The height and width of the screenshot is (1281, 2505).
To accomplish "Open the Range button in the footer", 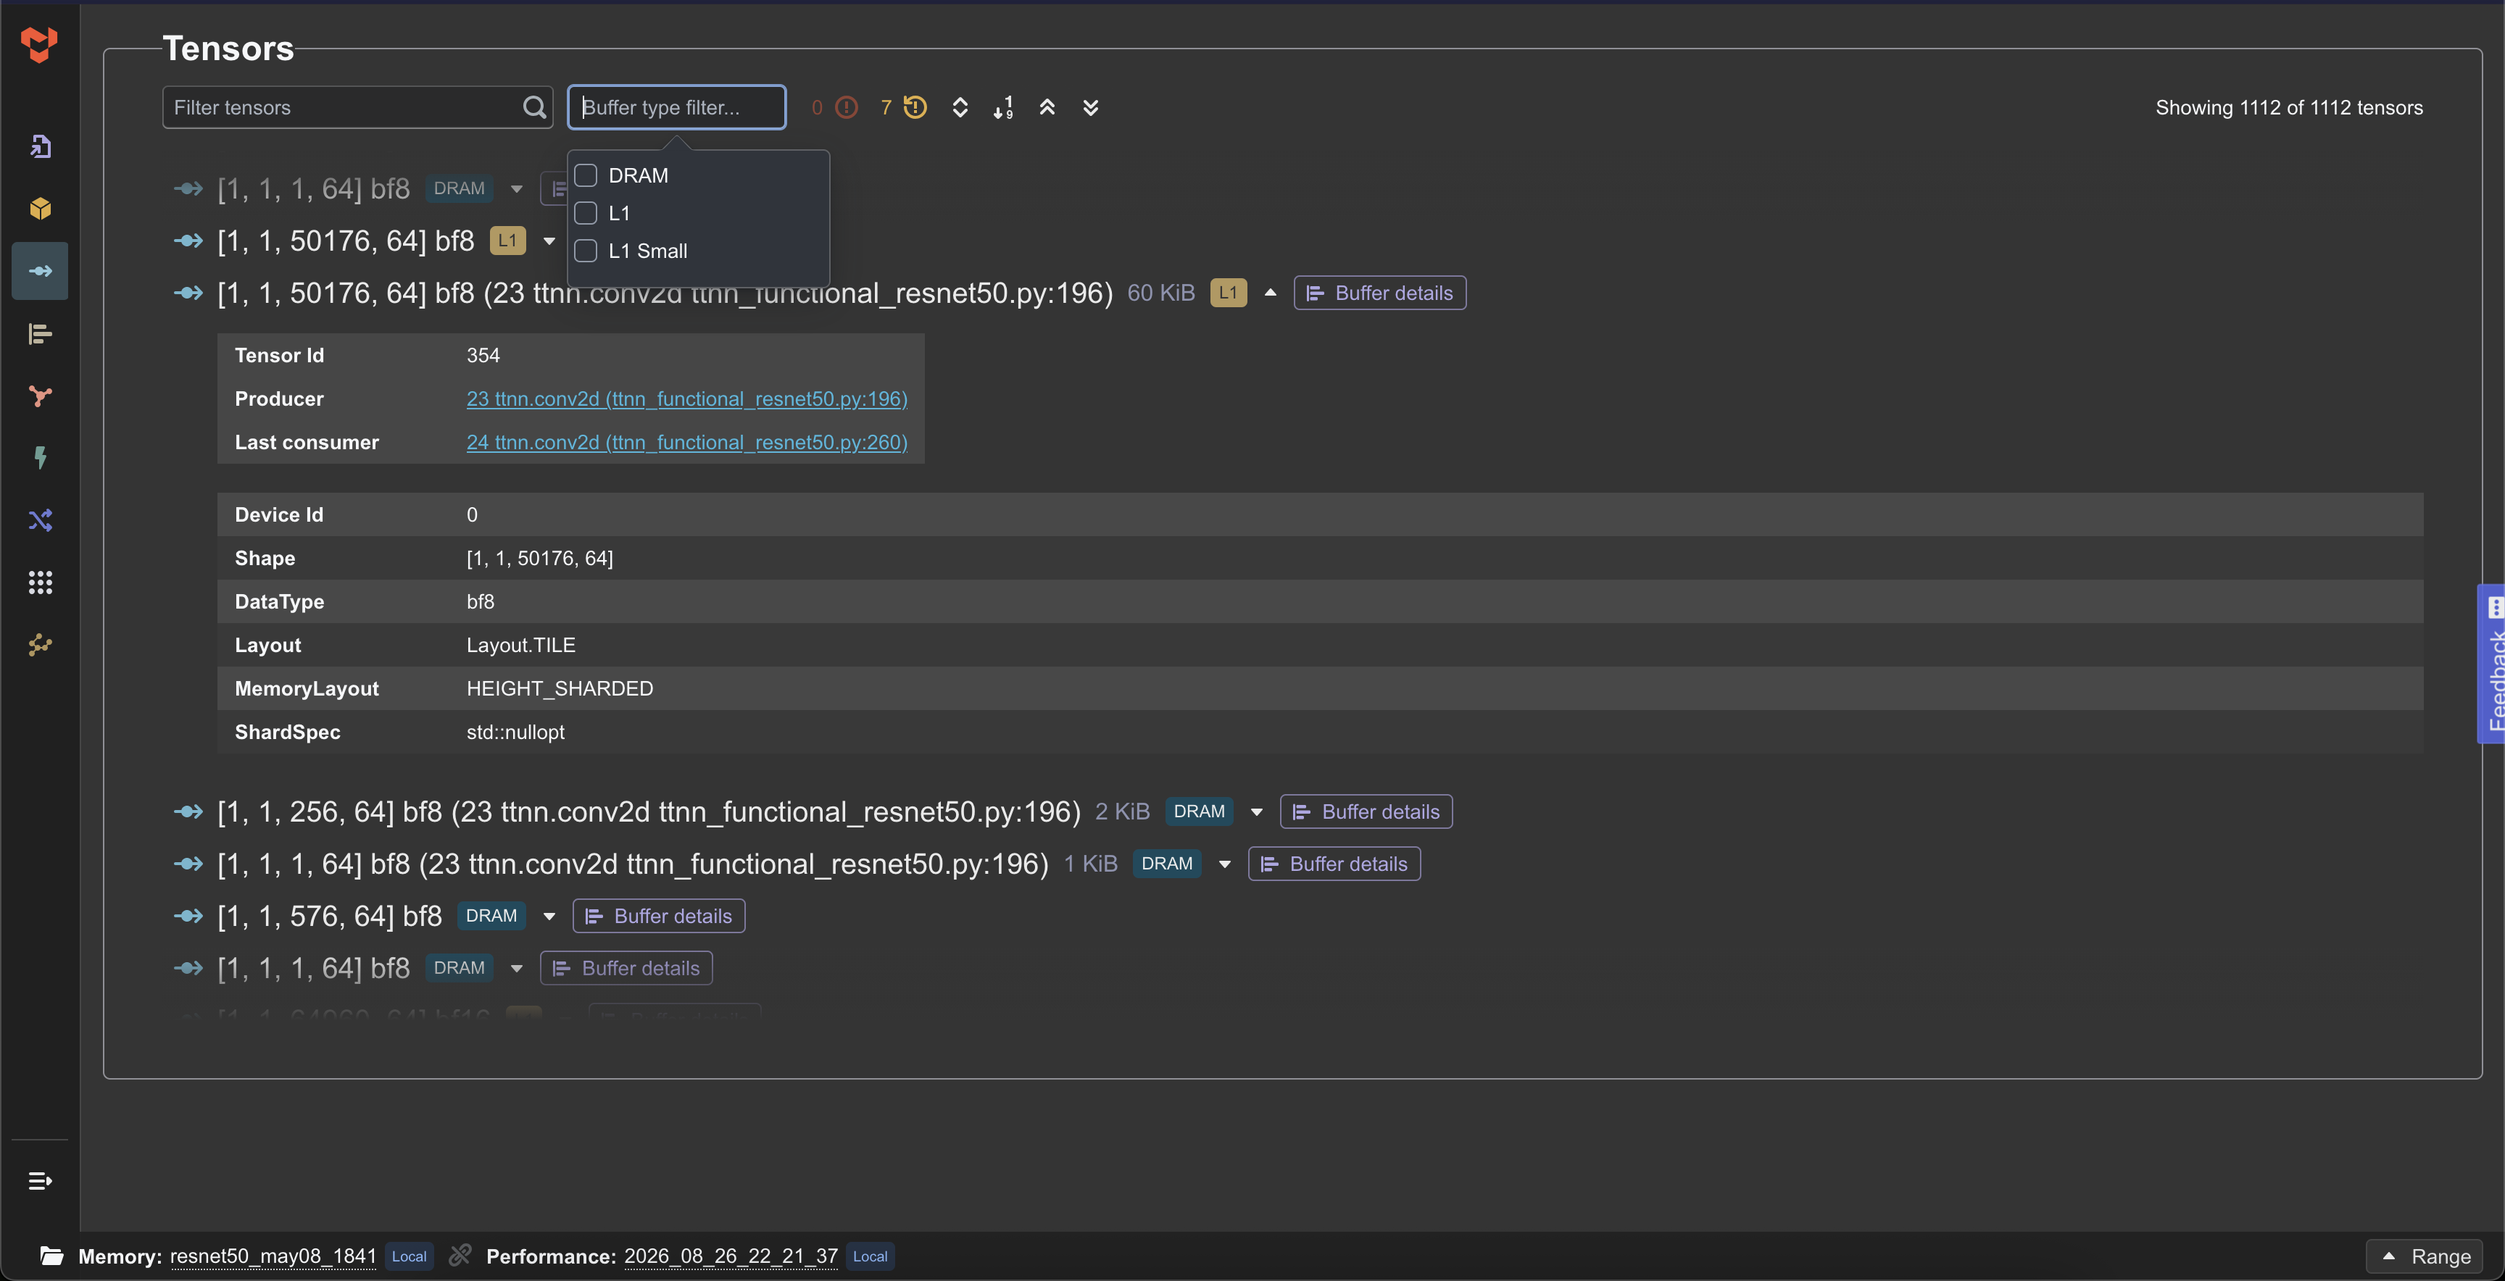I will coord(2425,1256).
